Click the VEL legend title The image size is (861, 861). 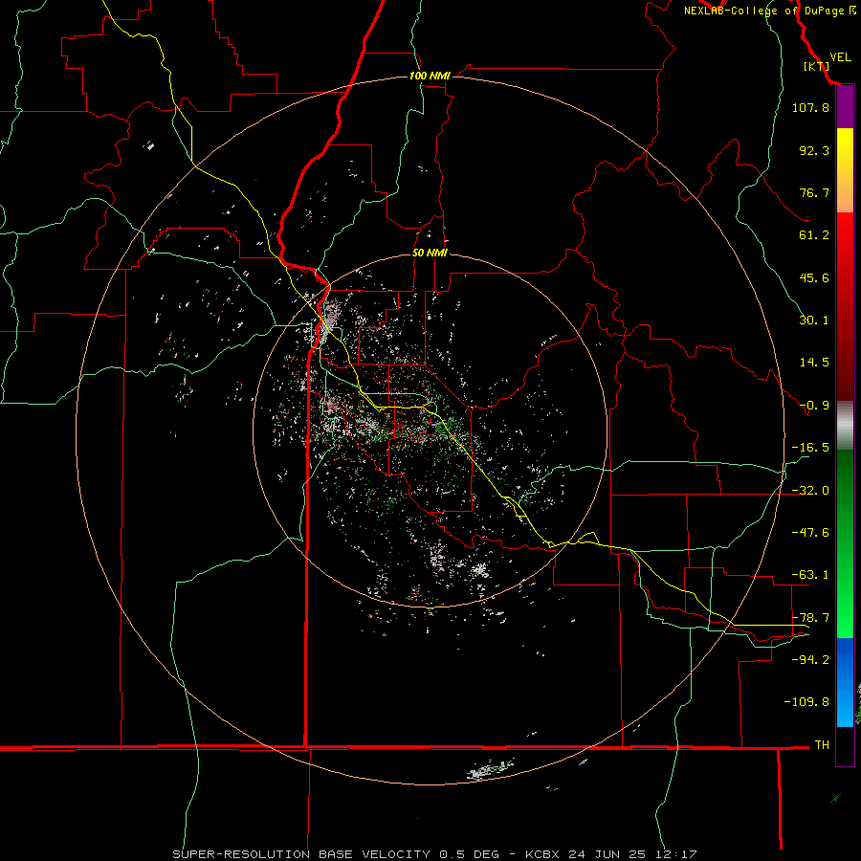click(x=840, y=57)
